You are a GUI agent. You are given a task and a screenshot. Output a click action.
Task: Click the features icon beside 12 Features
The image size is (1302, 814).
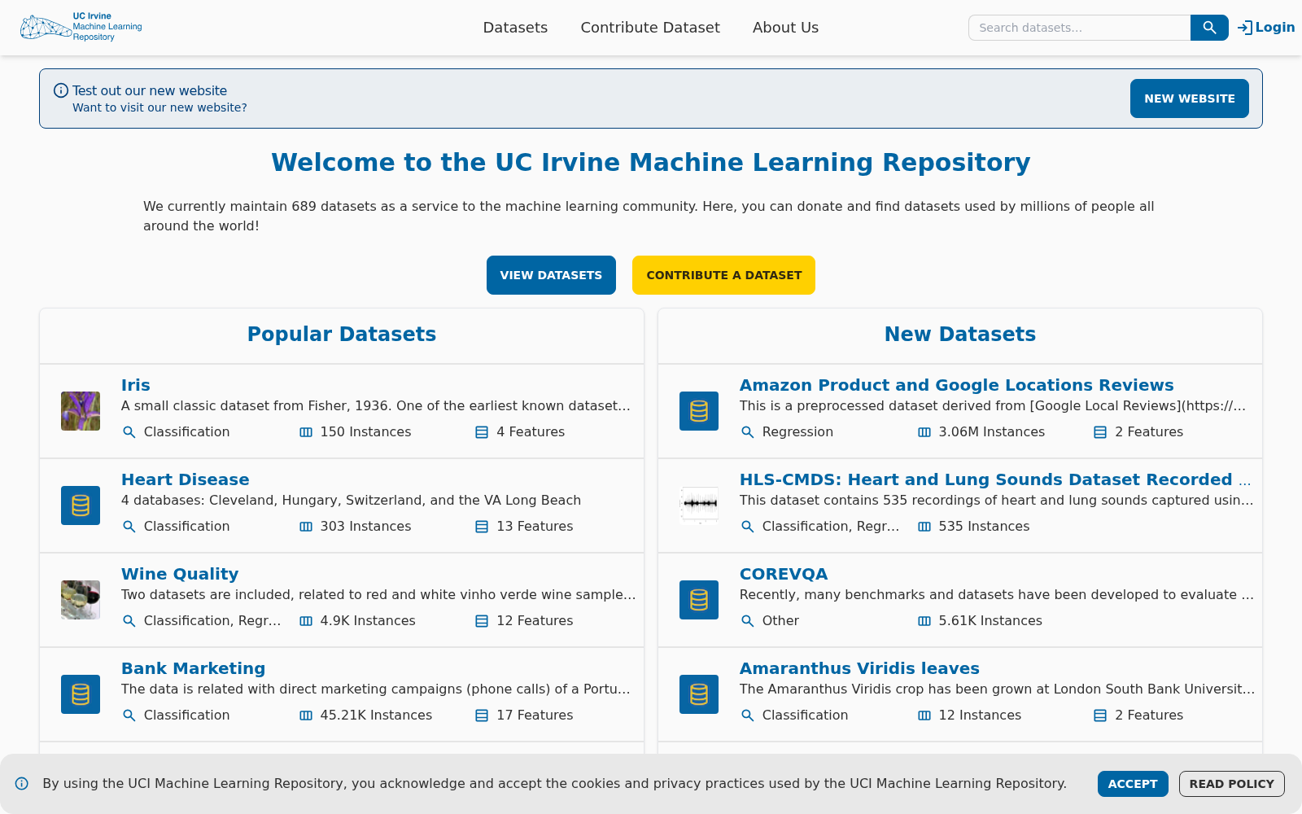[482, 621]
